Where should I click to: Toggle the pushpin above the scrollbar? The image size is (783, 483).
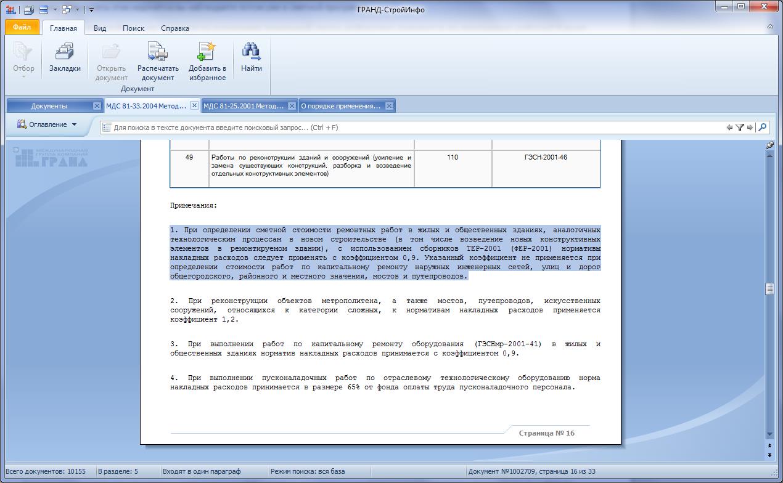(769, 145)
